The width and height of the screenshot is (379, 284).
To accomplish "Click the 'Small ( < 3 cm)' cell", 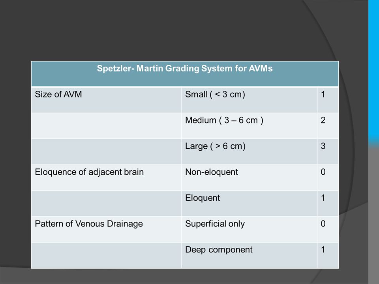I will pos(249,100).
